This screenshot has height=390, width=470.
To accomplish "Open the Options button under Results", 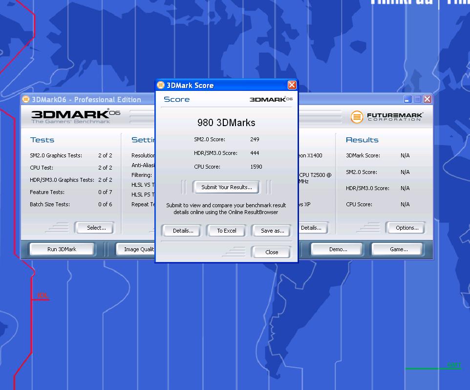I will coord(406,228).
